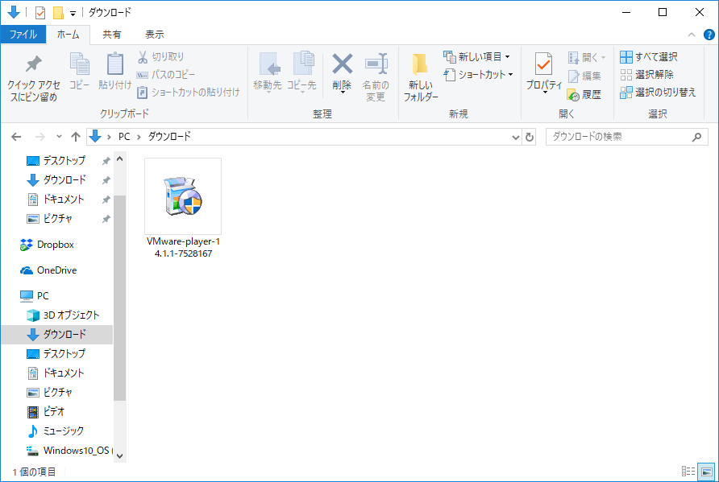
Task: Switch to the View (表示) tab
Action: tap(155, 35)
